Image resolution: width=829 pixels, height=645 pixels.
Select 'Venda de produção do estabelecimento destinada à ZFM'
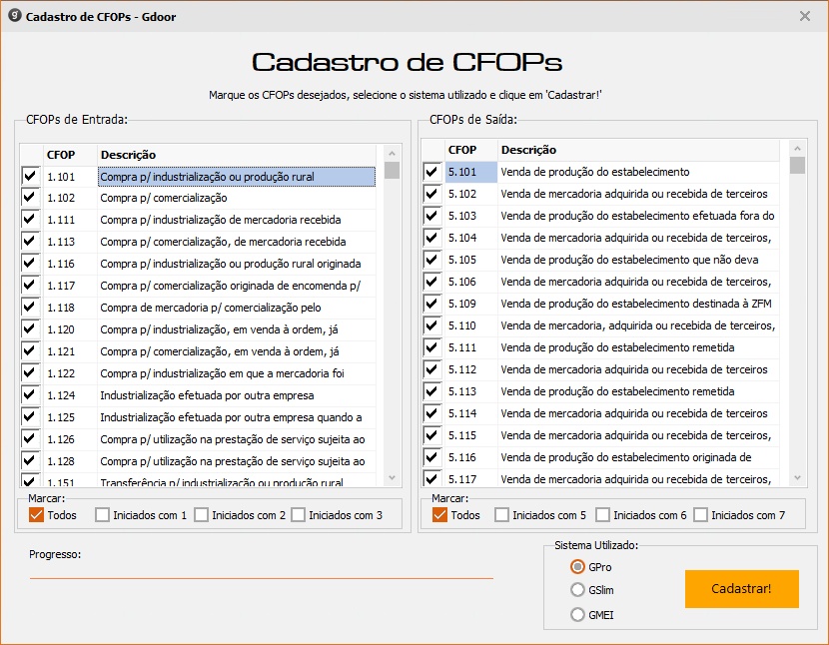(636, 304)
